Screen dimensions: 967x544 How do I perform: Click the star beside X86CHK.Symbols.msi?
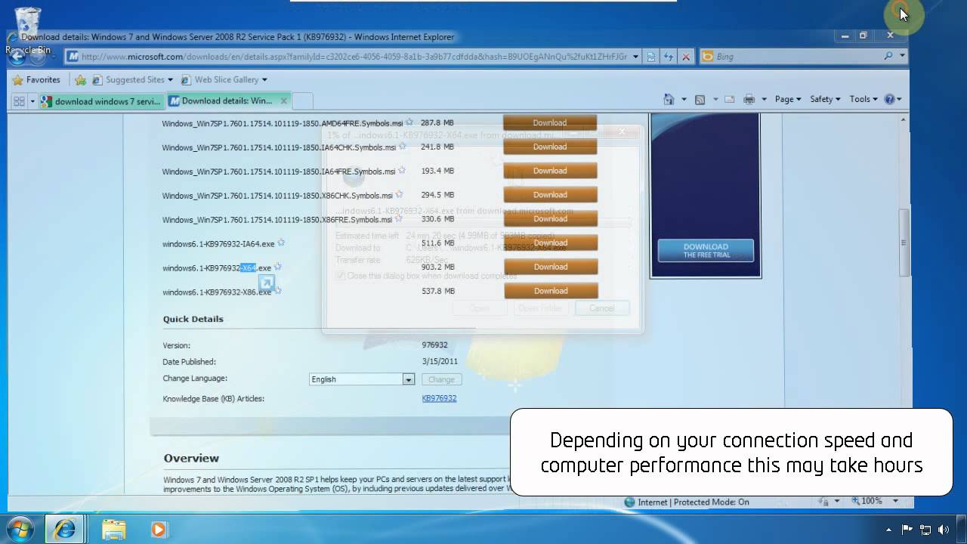(399, 194)
